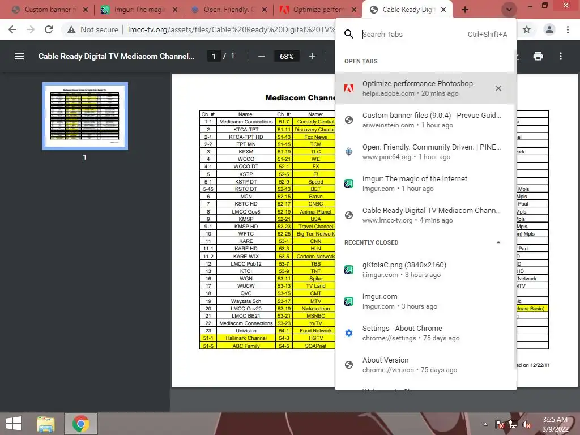The height and width of the screenshot is (435, 580).
Task: Reopen imgur.com recently closed tab
Action: coord(426,301)
